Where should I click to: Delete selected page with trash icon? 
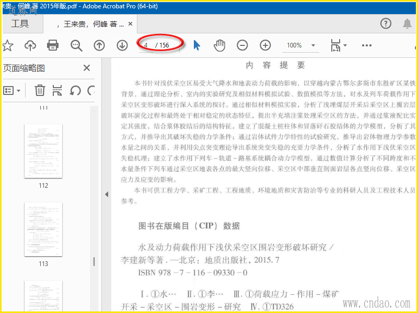tap(40, 90)
